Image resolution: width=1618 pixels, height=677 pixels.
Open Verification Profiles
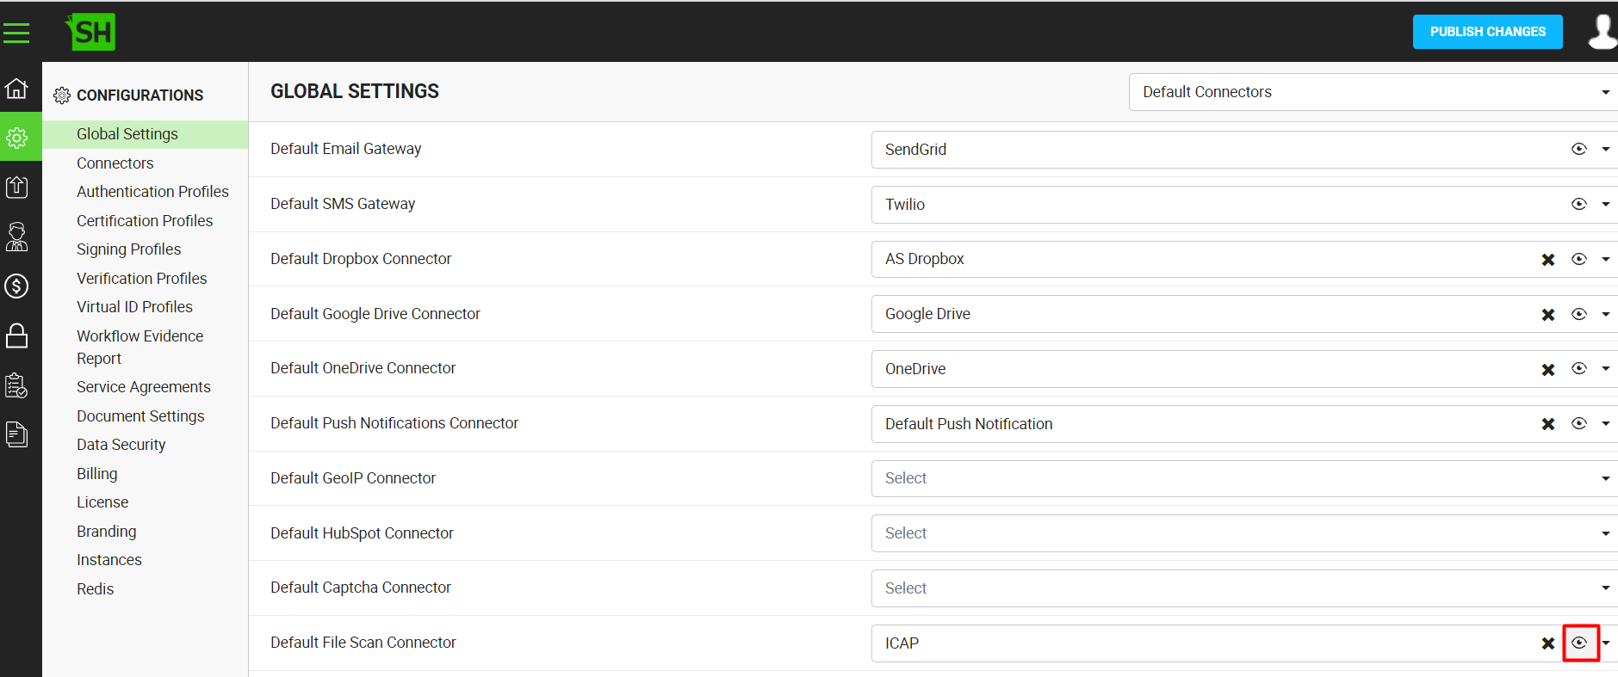[x=141, y=279]
